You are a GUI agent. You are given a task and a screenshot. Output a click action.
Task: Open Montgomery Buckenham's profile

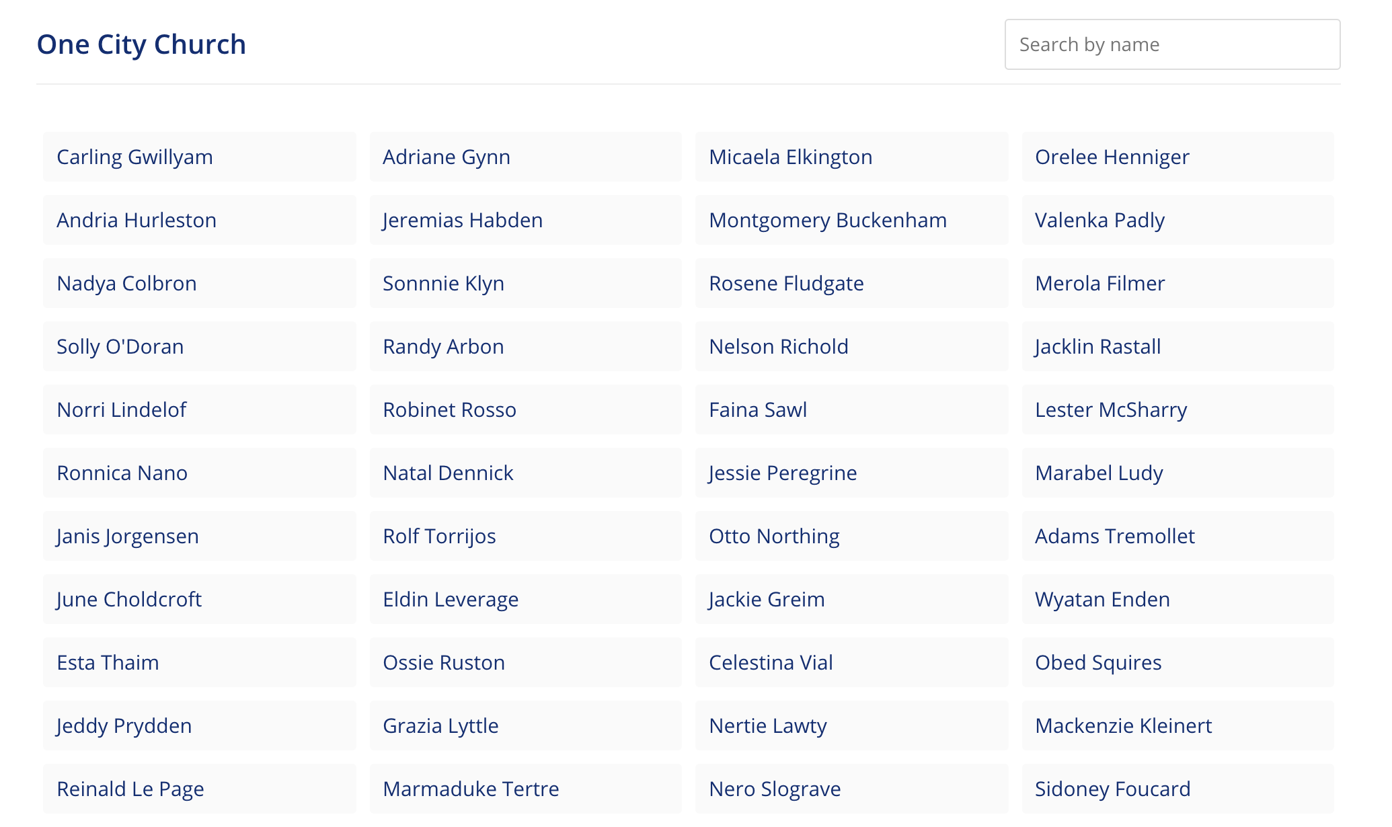[851, 220]
